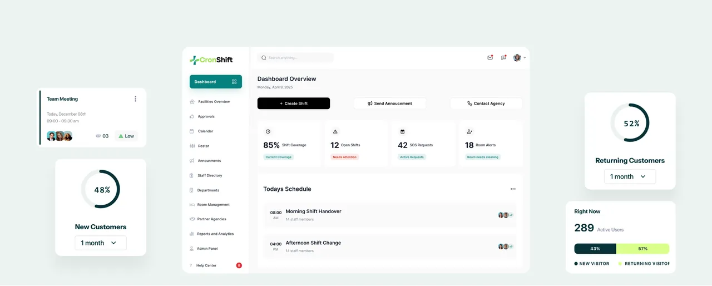Screen dimensions: 712x286
Task: Click the search magnifier icon
Action: (x=264, y=58)
